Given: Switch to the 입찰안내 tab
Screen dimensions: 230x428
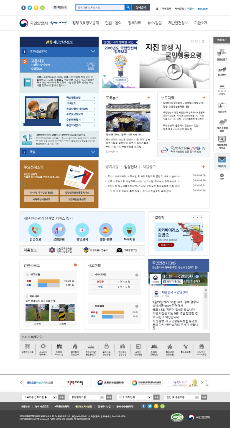Looking at the screenshot, I should tap(130, 167).
